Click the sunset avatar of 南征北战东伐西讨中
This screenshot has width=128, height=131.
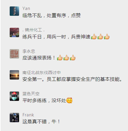(14, 75)
